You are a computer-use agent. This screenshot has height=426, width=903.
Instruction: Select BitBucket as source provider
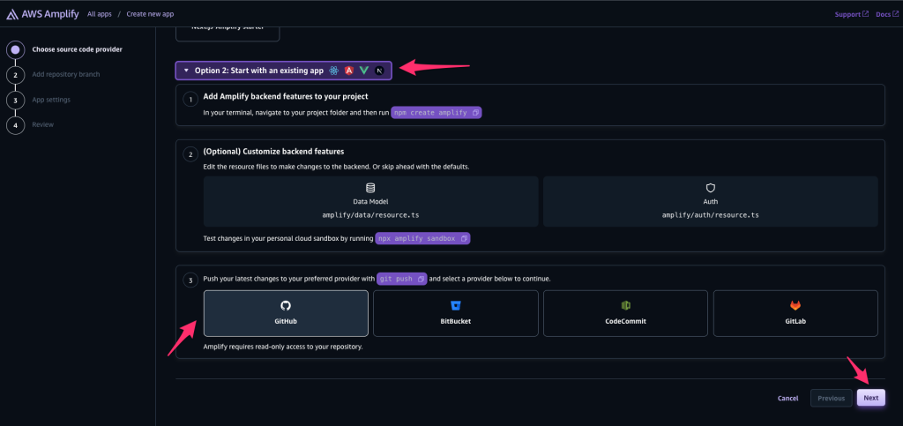(x=456, y=313)
